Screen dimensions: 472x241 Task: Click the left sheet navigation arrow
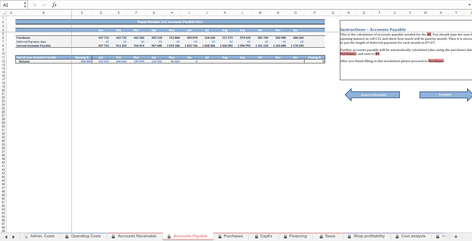click(x=6, y=236)
